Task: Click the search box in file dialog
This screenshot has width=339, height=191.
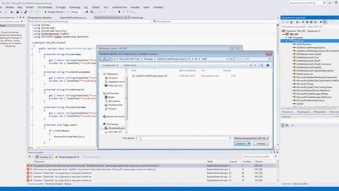Action: 253,59
